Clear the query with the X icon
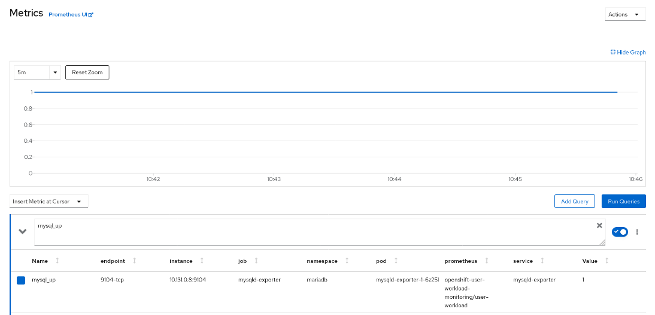655x315 pixels. (599, 225)
